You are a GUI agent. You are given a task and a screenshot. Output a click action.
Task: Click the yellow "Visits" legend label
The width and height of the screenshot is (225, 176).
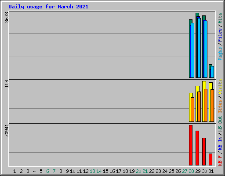tap(220, 87)
